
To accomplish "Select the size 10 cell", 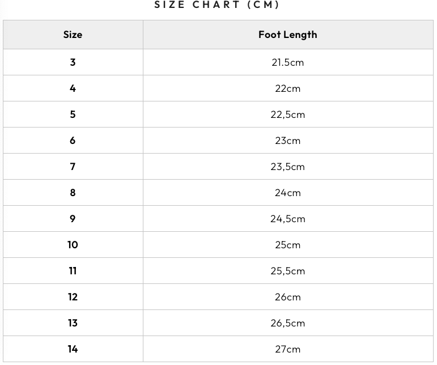I will [73, 245].
